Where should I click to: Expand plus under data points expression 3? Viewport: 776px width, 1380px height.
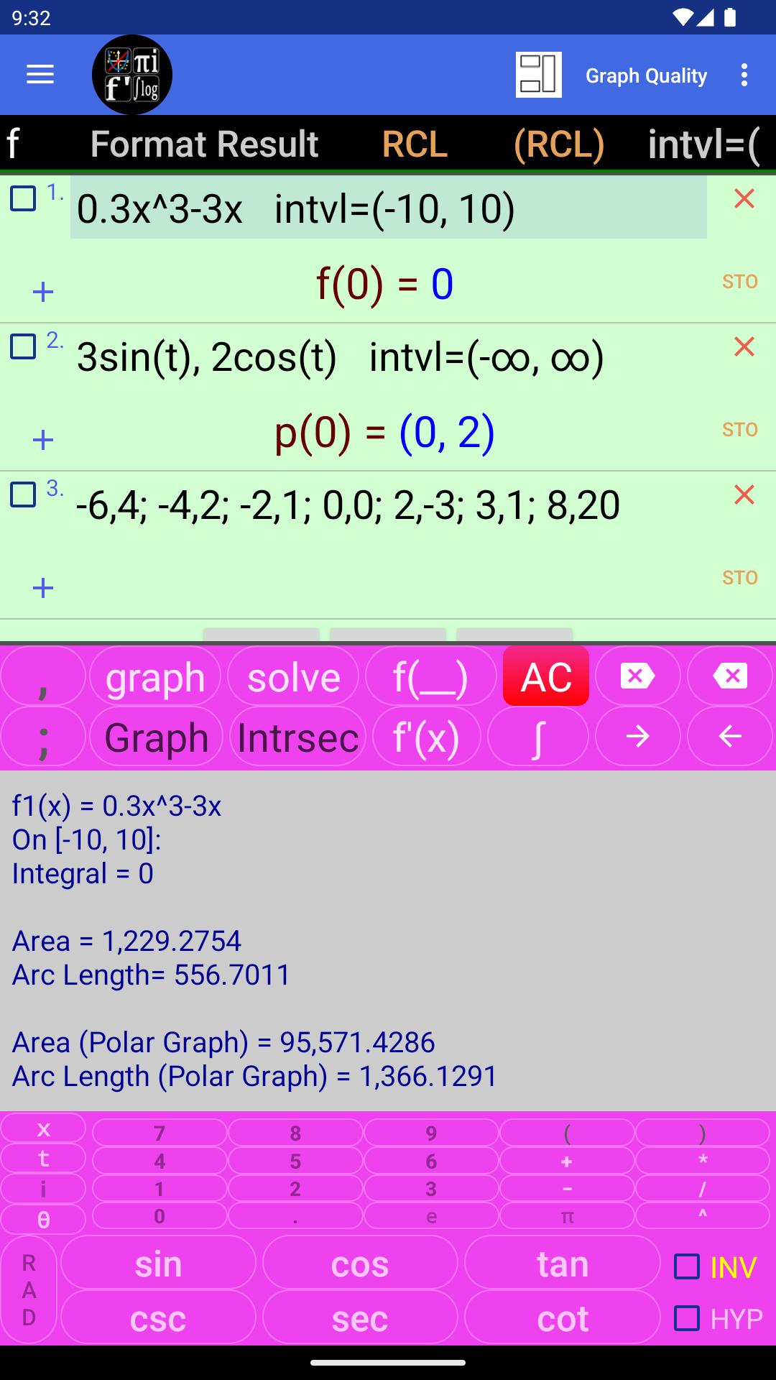pyautogui.click(x=43, y=588)
